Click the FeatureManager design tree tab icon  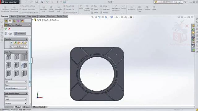(6, 21)
